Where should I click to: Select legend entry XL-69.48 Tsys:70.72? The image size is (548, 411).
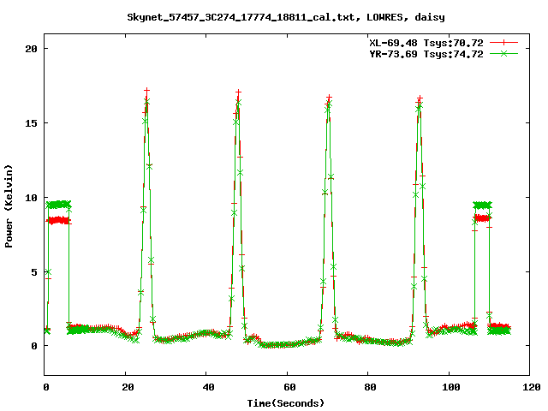pyautogui.click(x=426, y=43)
